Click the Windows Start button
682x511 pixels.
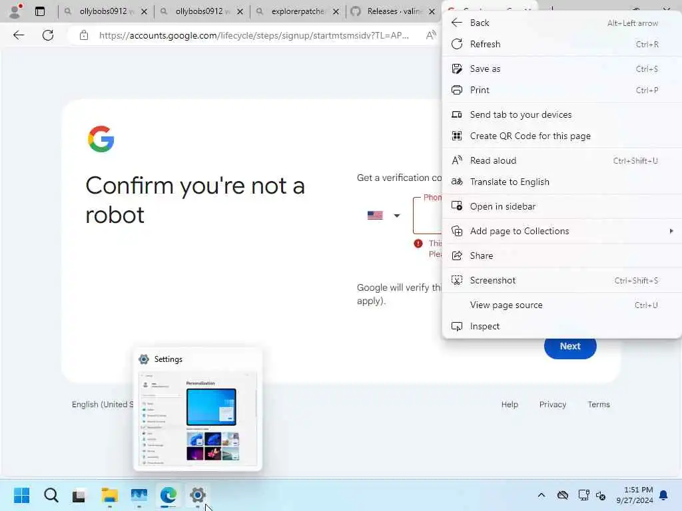point(21,495)
